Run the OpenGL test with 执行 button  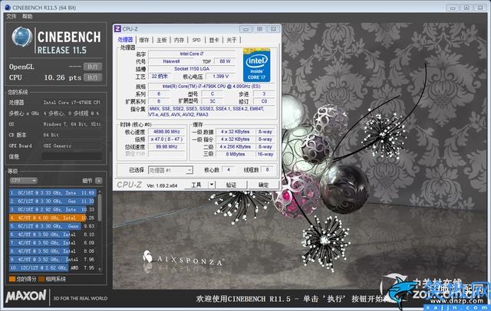[93, 67]
